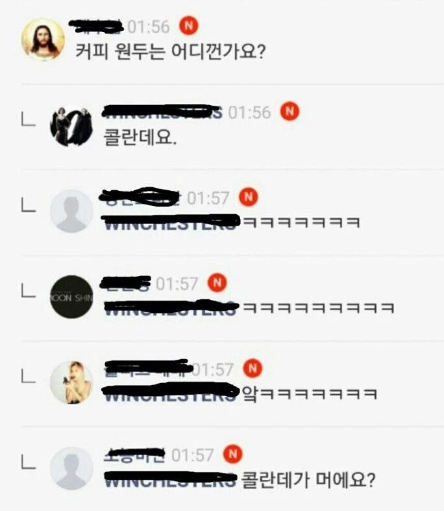Viewport: 444px width, 511px height.
Task: Open the Jesus portrait profile picture
Action: (43, 40)
